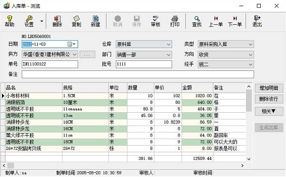Click the 增加明细 button

tap(269, 88)
